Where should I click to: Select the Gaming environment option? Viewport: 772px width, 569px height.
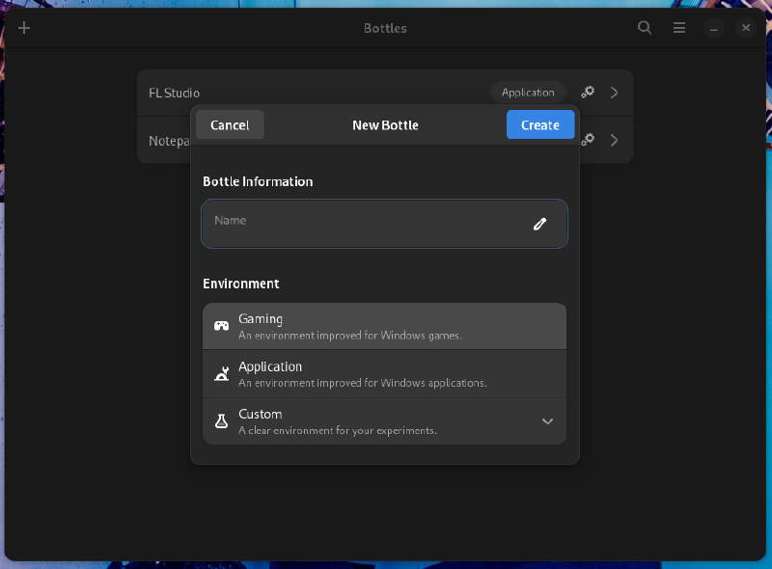384,326
